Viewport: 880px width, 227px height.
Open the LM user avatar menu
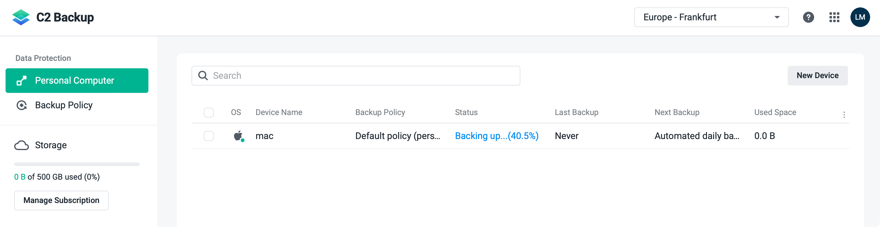pyautogui.click(x=860, y=18)
